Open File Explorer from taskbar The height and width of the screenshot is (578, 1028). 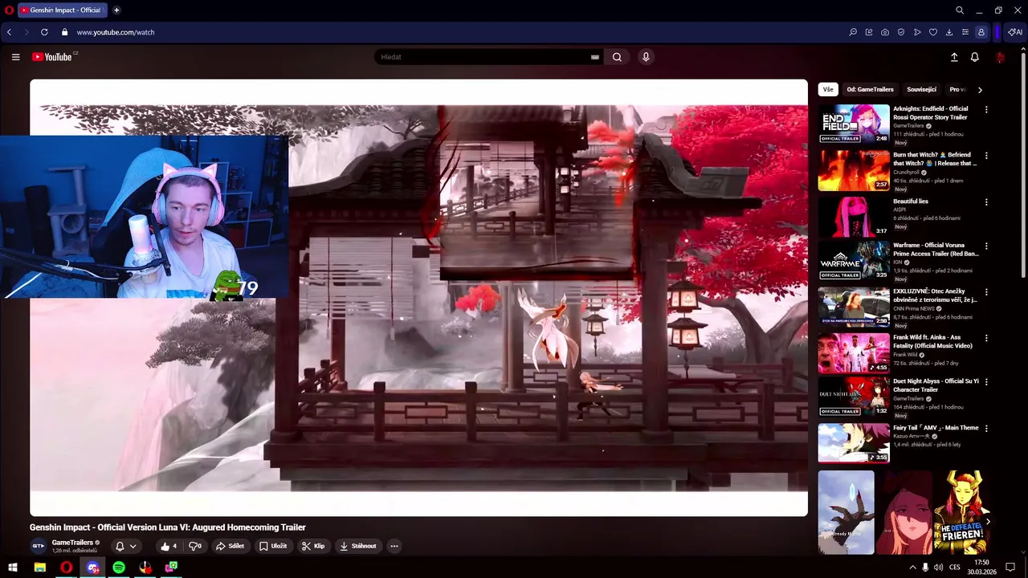39,568
